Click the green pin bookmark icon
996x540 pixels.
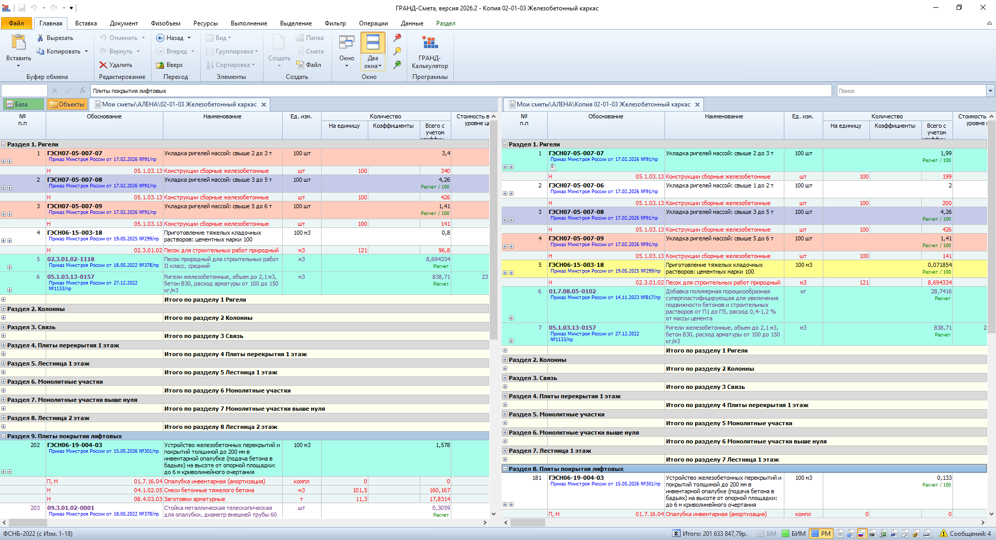click(x=397, y=65)
